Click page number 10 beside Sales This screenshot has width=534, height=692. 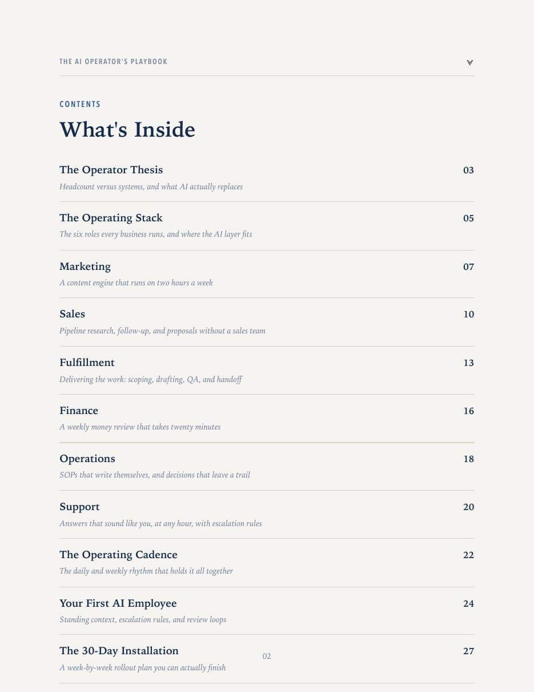(468, 314)
